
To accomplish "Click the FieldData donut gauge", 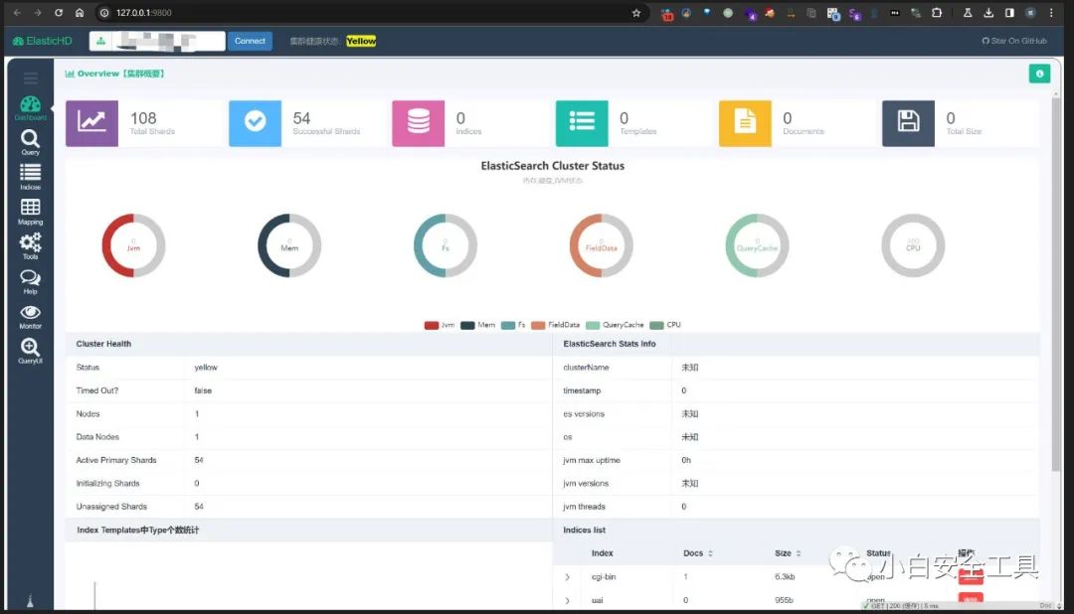I will (x=602, y=245).
